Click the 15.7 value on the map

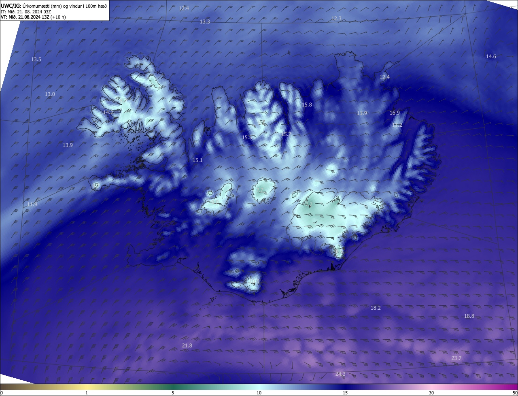[x=286, y=134]
